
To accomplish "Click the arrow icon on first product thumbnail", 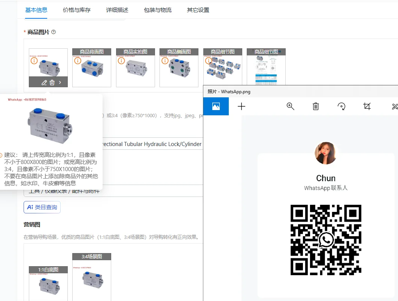I will click(60, 82).
